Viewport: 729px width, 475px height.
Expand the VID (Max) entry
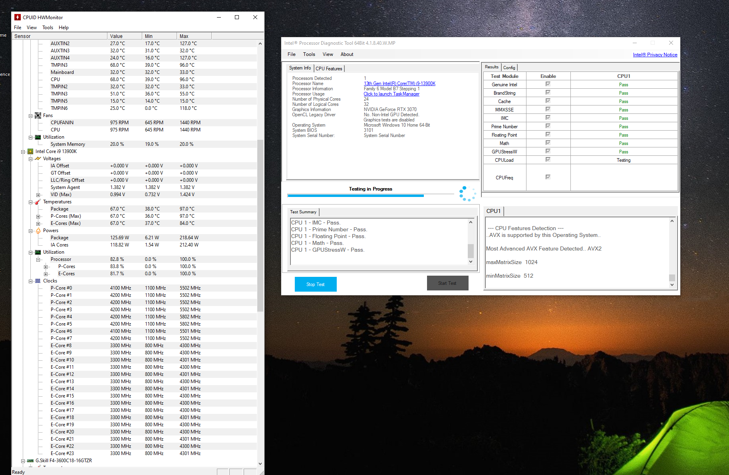(x=38, y=195)
